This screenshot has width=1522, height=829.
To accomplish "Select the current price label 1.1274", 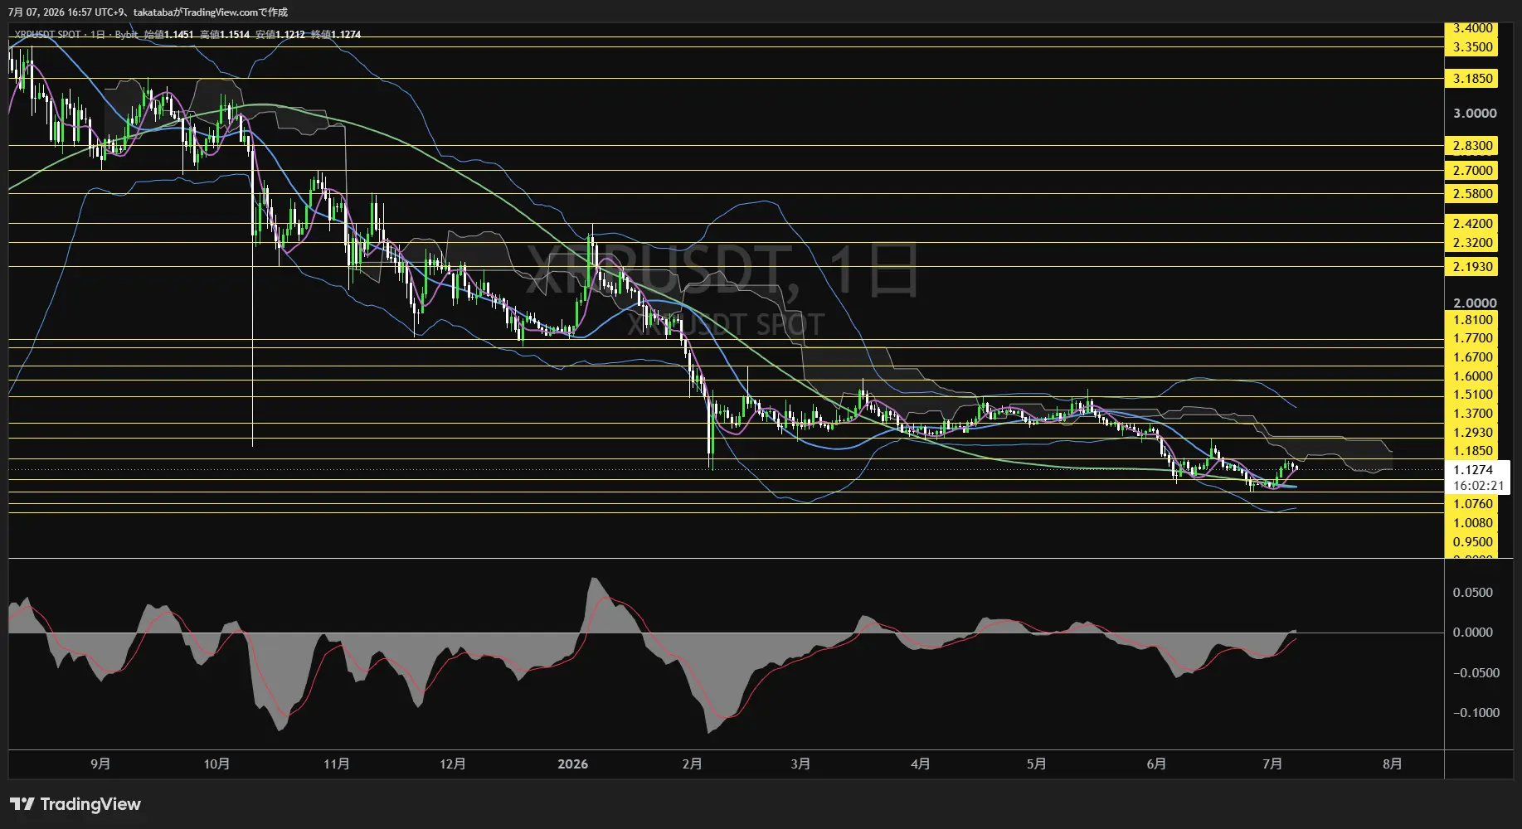I will click(1473, 470).
